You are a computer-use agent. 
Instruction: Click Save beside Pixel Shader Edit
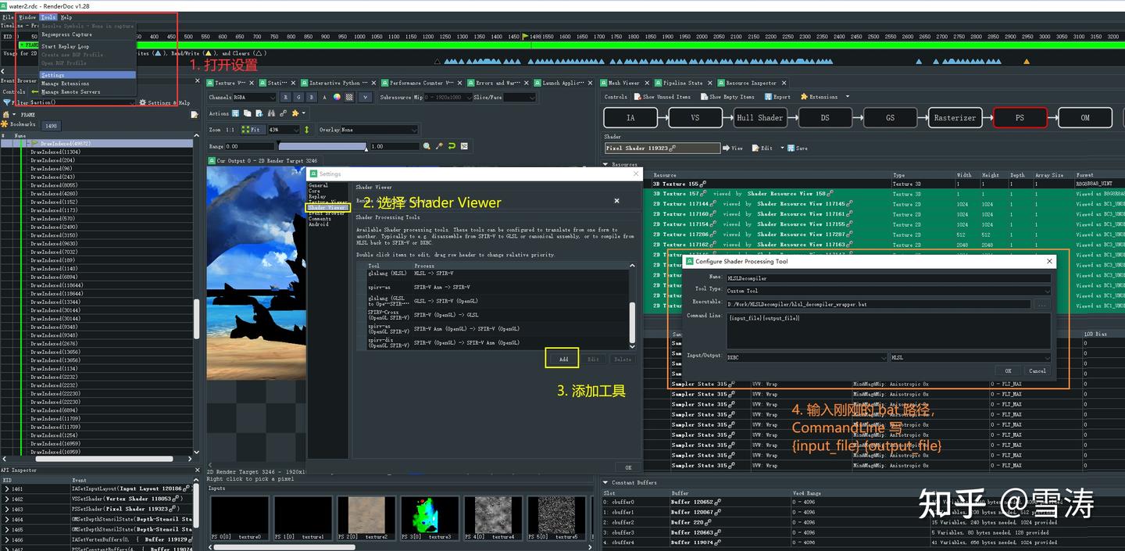pyautogui.click(x=797, y=148)
